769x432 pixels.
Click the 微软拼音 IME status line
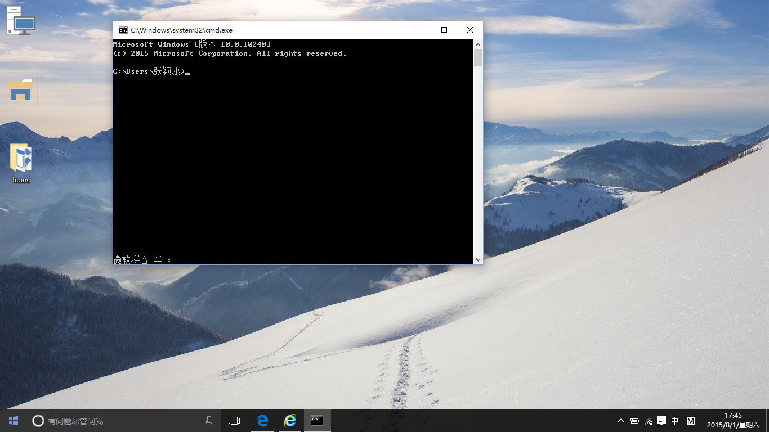click(x=142, y=260)
